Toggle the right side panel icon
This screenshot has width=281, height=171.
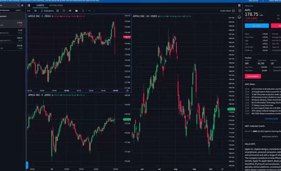click(239, 6)
